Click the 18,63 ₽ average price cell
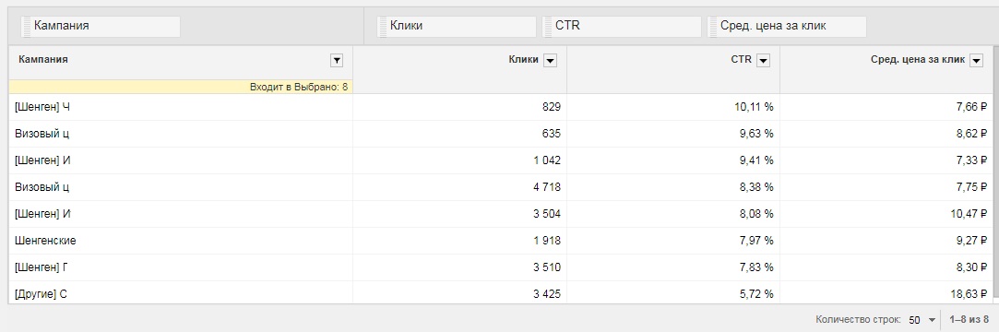 886,294
